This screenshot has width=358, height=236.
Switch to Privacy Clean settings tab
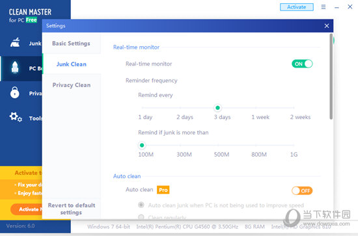(x=71, y=85)
